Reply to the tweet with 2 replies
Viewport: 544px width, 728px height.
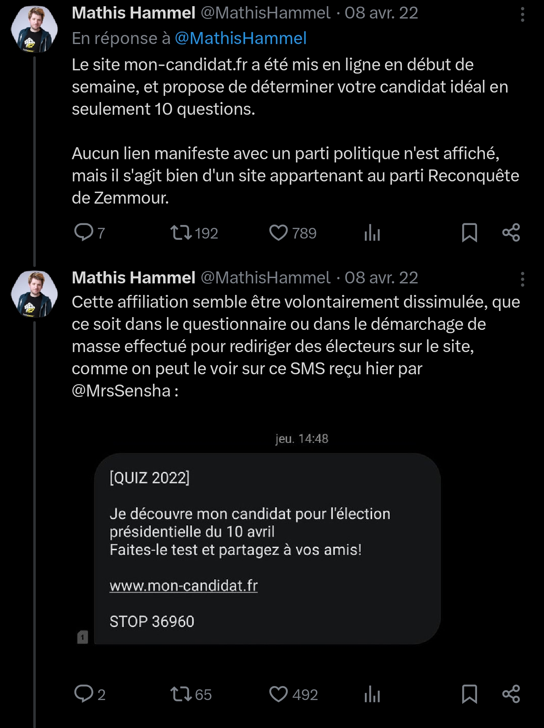click(x=84, y=694)
